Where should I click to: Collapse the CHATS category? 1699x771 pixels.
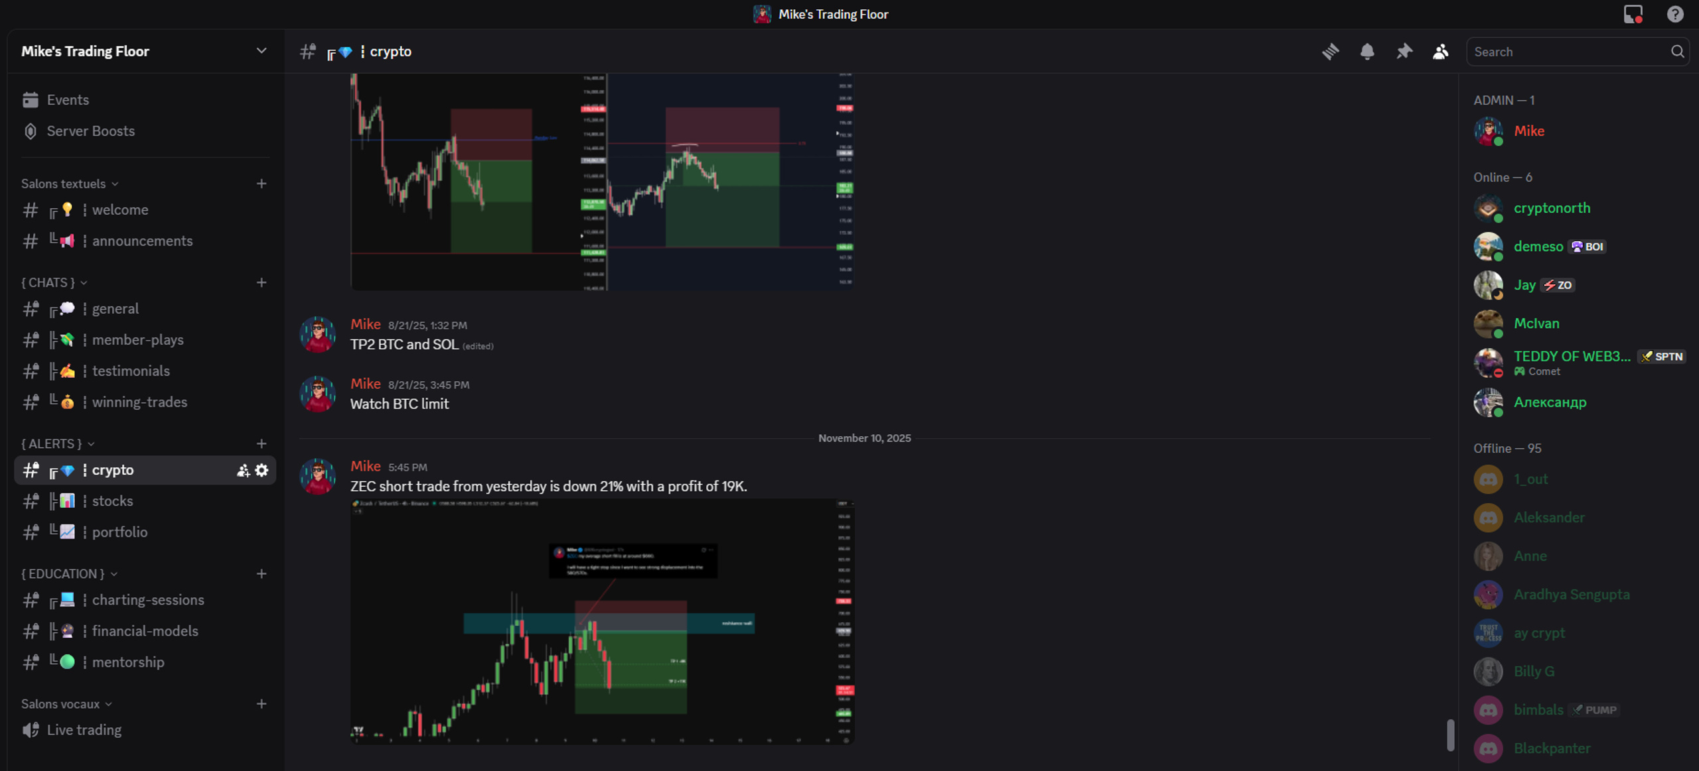(x=54, y=282)
